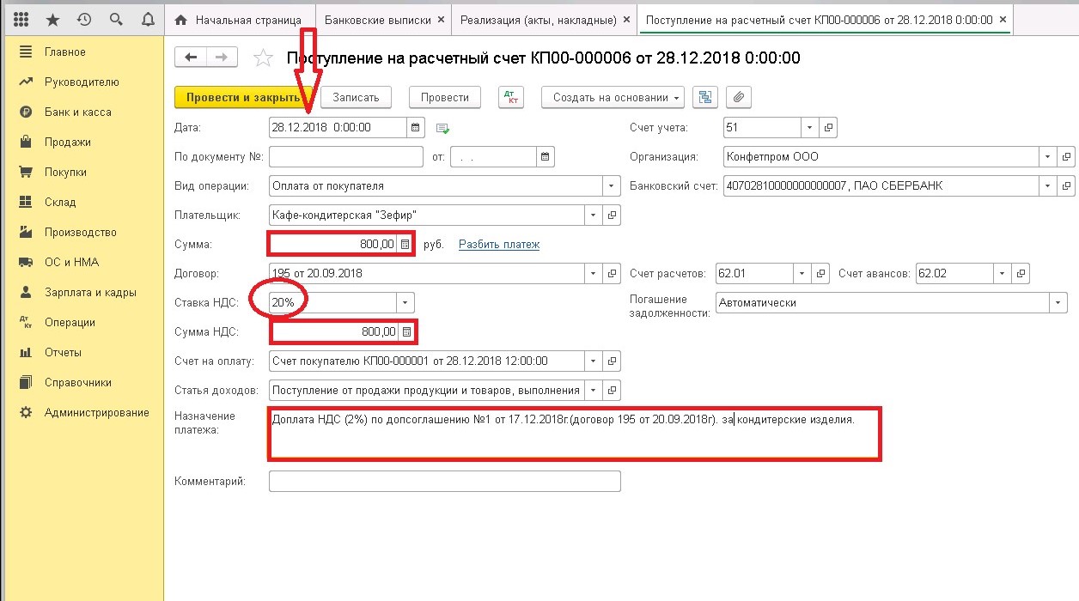Open the main menu grid icon
The width and height of the screenshot is (1079, 601).
pyautogui.click(x=21, y=19)
